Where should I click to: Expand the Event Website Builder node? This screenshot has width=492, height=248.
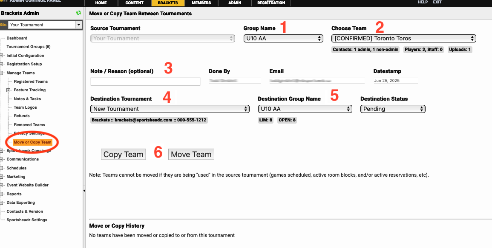tap(2, 185)
